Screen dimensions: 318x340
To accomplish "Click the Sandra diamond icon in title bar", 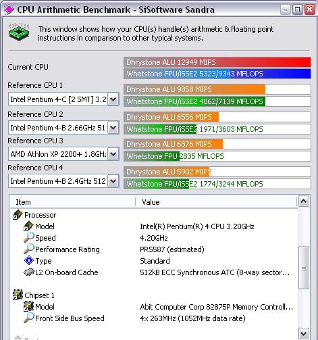I will [9, 9].
